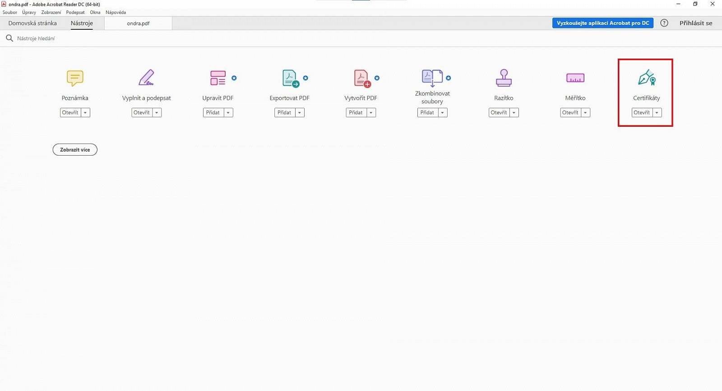
Task: Focus the Nástroje hledání search field
Action: point(361,38)
